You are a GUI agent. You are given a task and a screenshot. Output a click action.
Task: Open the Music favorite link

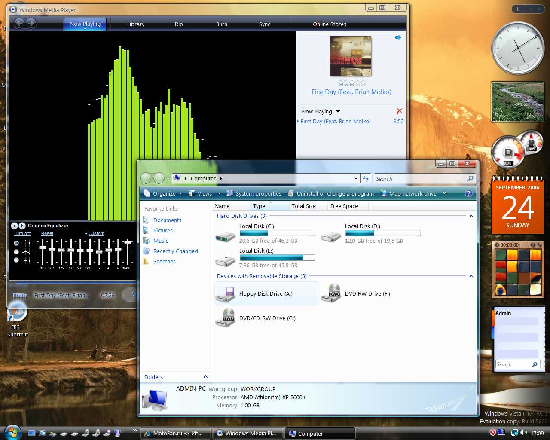[x=161, y=241]
